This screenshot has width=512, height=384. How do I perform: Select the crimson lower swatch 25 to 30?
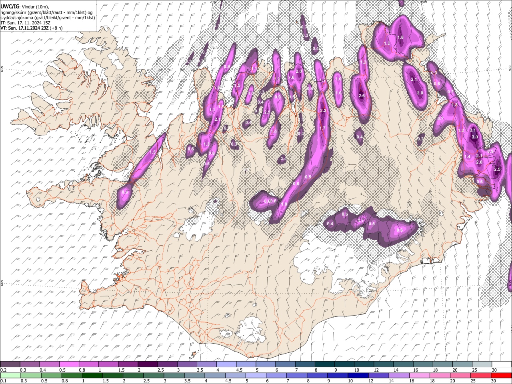click(480, 375)
